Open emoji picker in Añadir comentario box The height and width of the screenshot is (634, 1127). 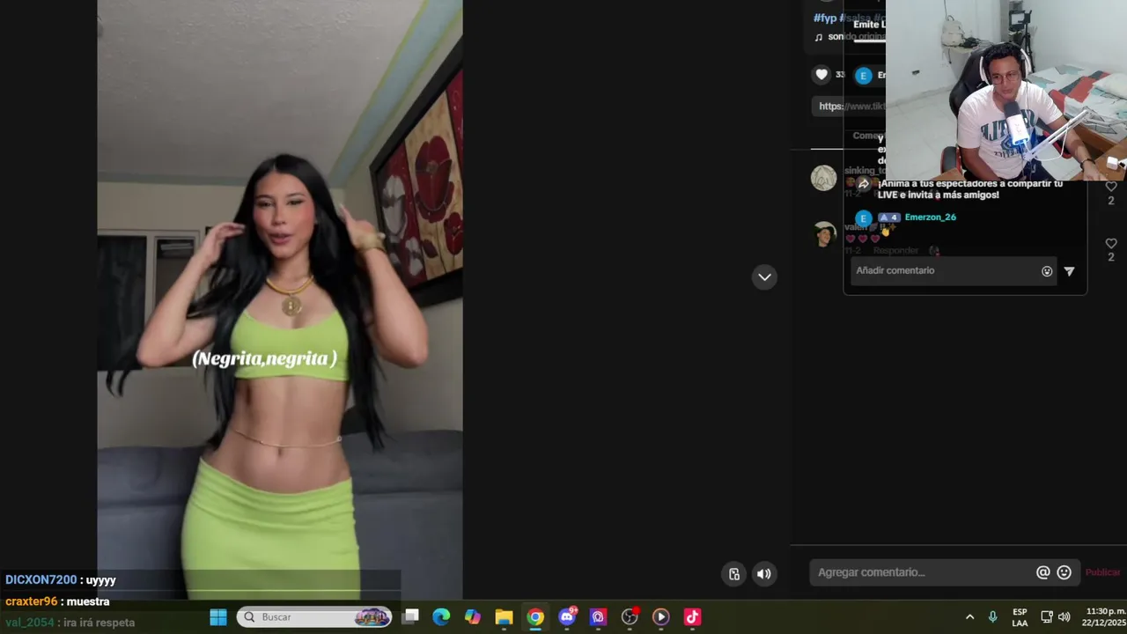click(x=1047, y=271)
